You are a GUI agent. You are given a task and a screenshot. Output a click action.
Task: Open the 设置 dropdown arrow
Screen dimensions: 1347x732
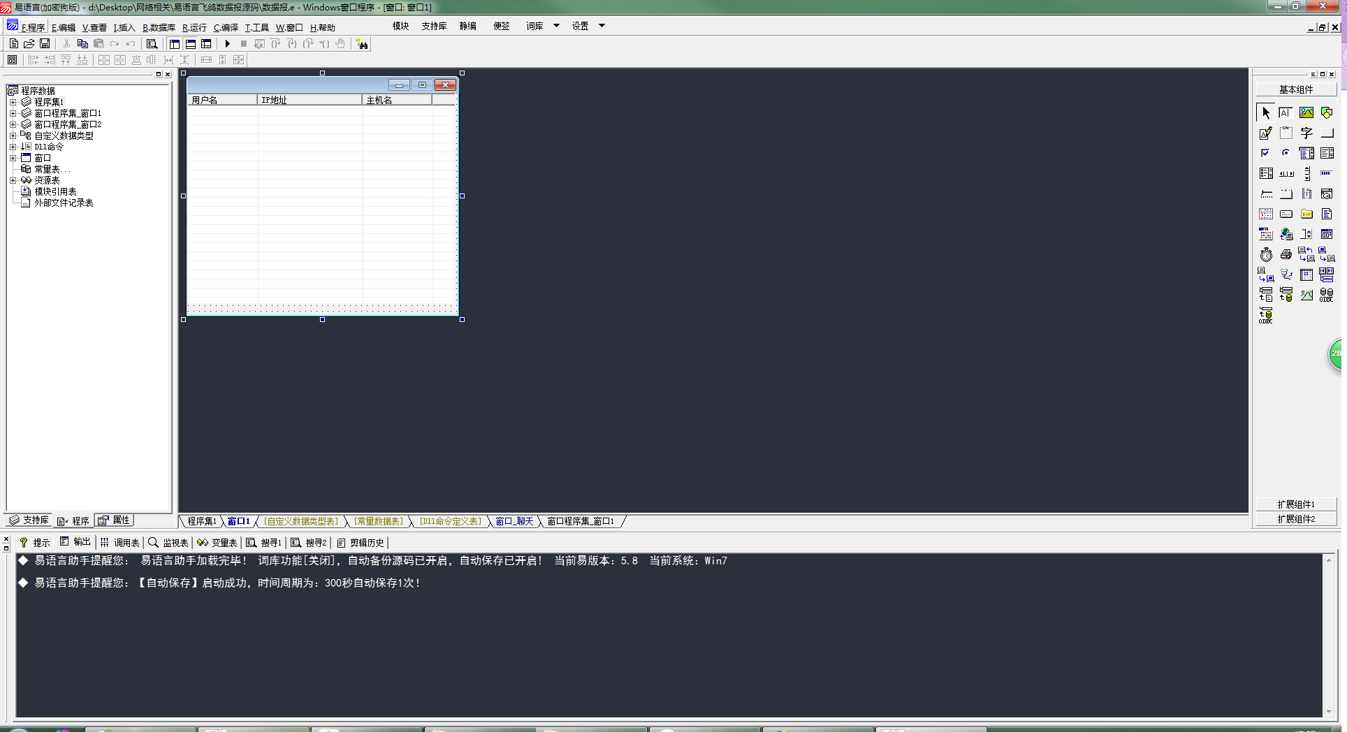(602, 26)
